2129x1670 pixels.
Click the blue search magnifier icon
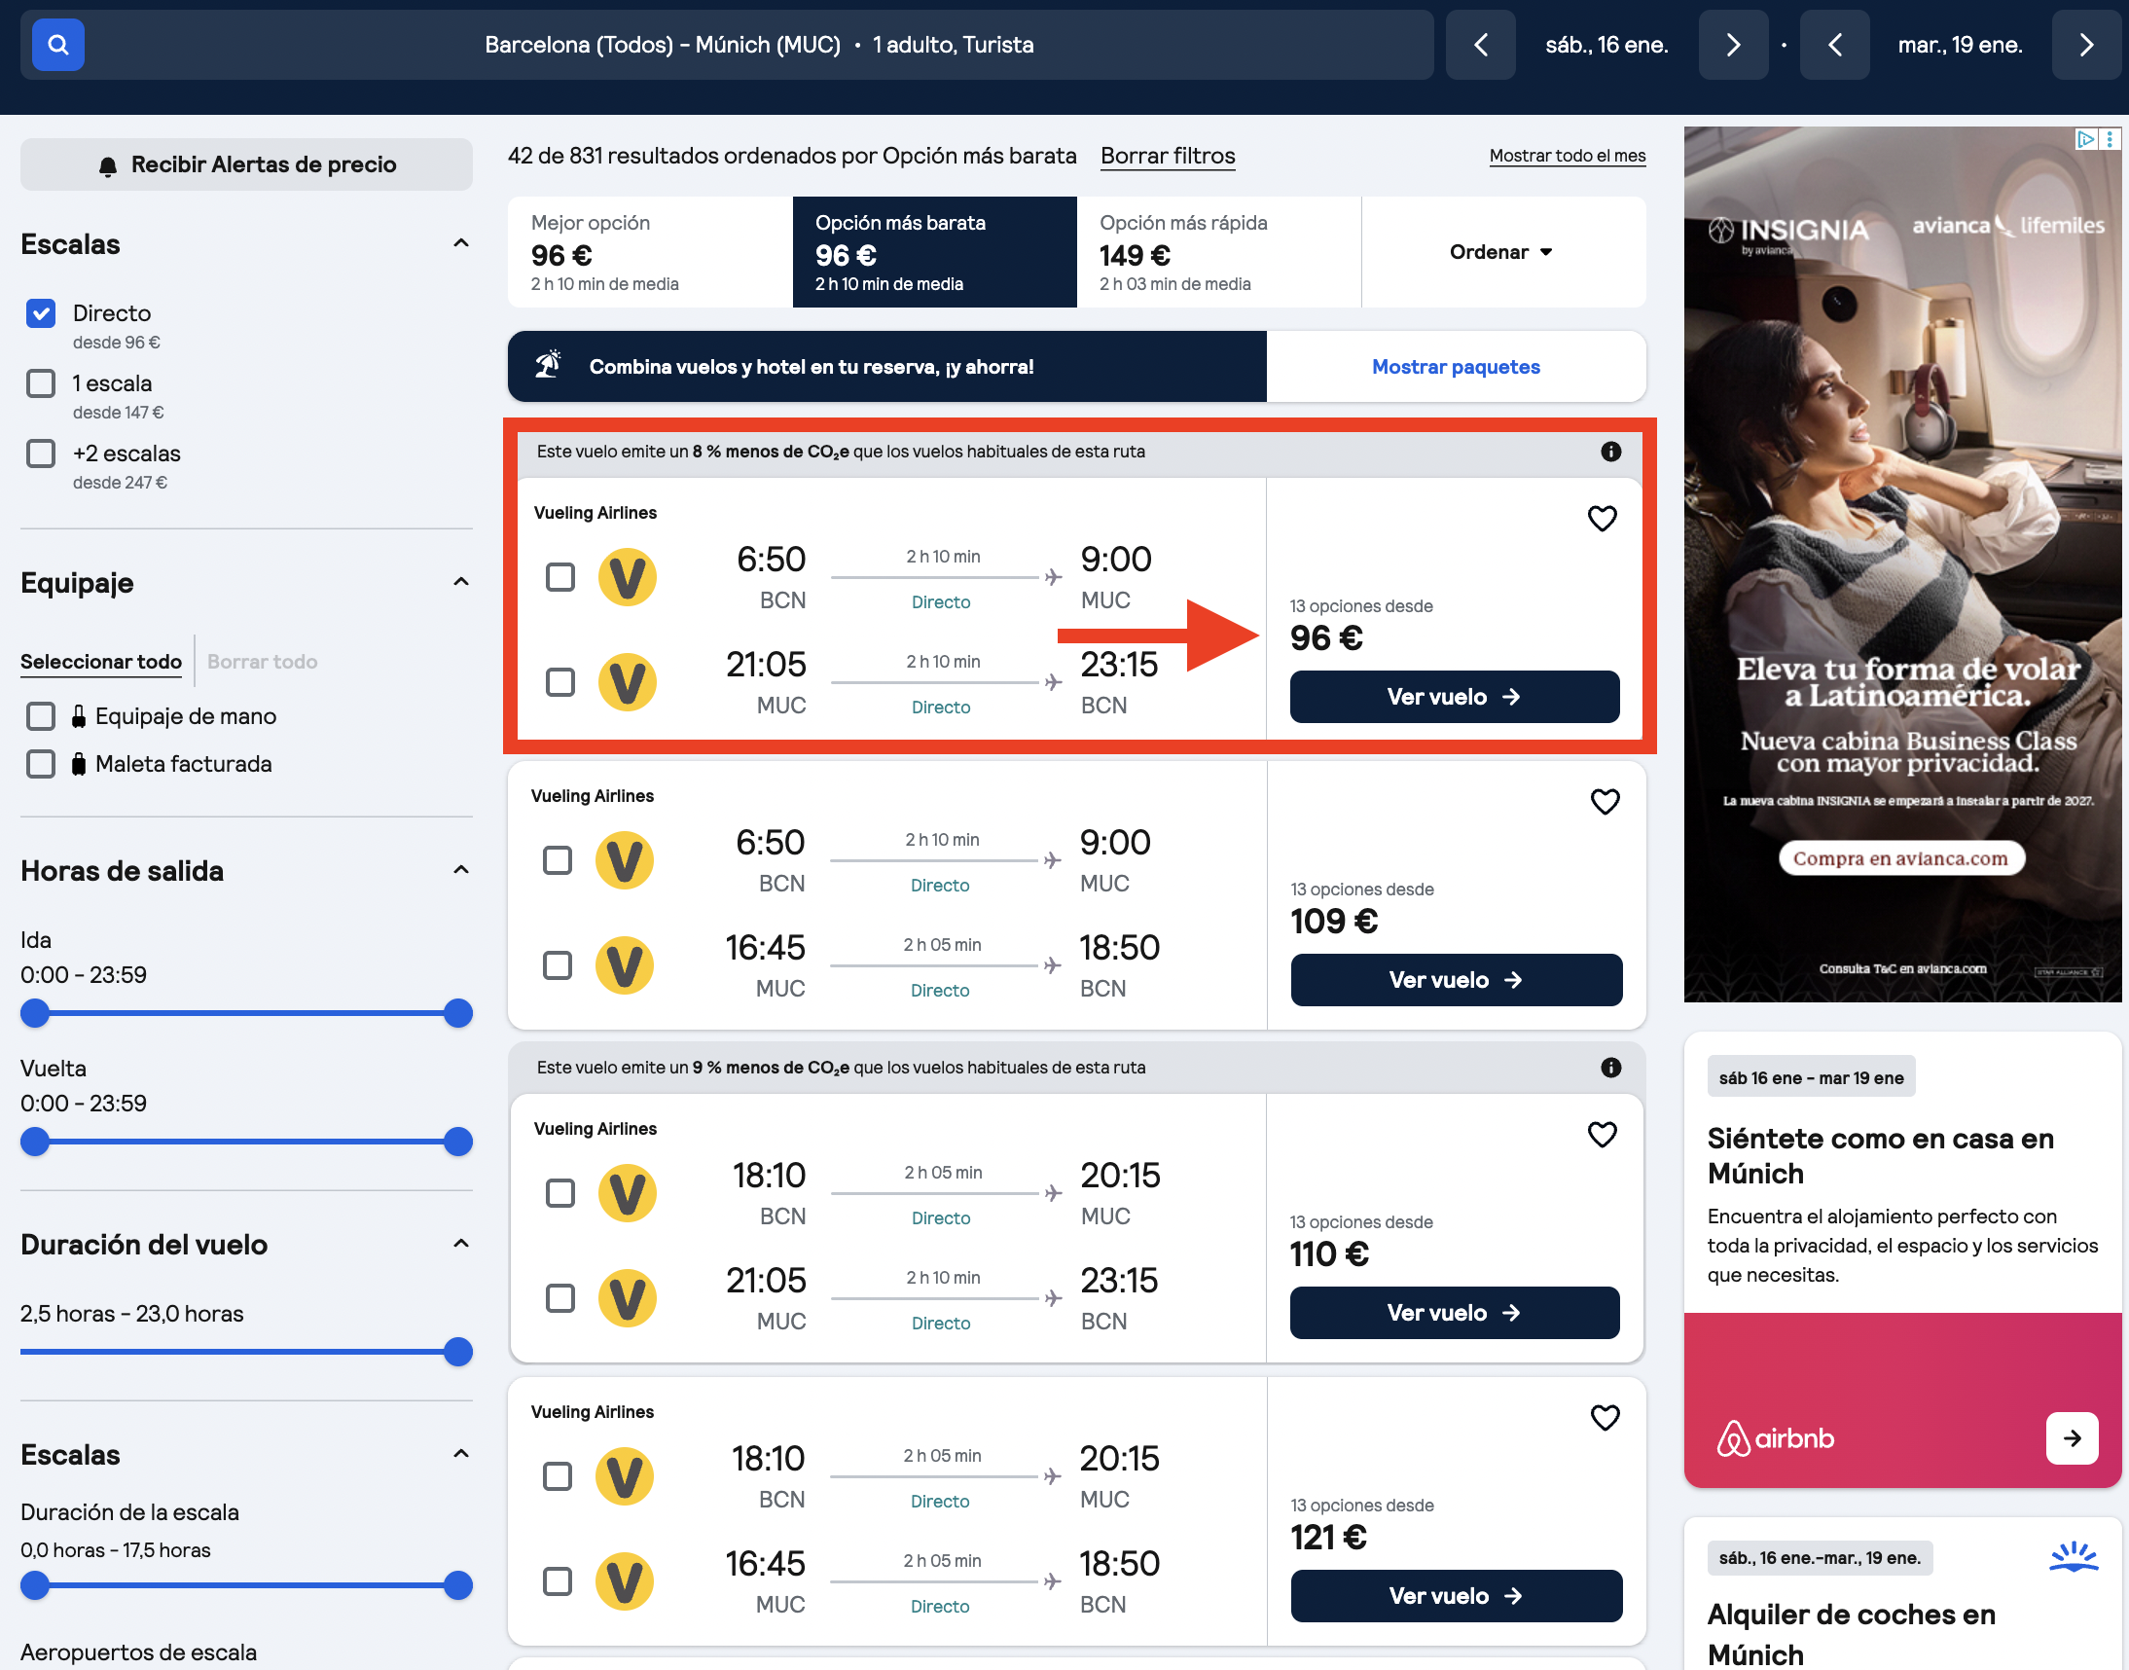tap(57, 45)
